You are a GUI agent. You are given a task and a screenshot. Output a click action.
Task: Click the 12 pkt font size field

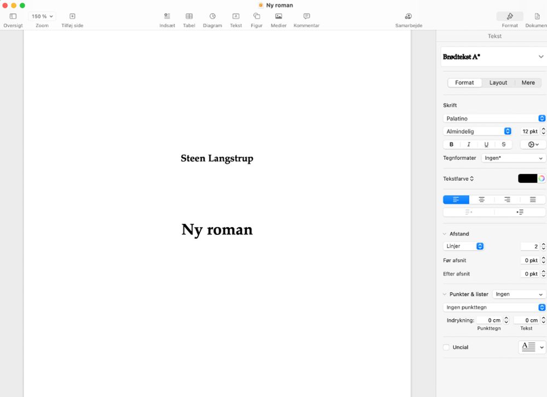pyautogui.click(x=529, y=131)
